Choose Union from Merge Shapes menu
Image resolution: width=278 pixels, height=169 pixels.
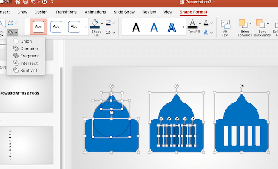click(x=26, y=41)
